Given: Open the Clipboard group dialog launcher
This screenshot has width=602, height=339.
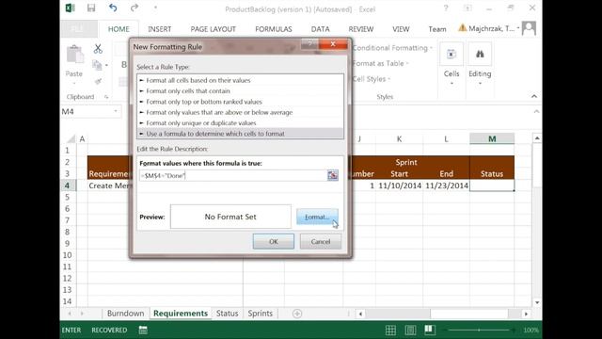Looking at the screenshot, I should click(x=106, y=97).
